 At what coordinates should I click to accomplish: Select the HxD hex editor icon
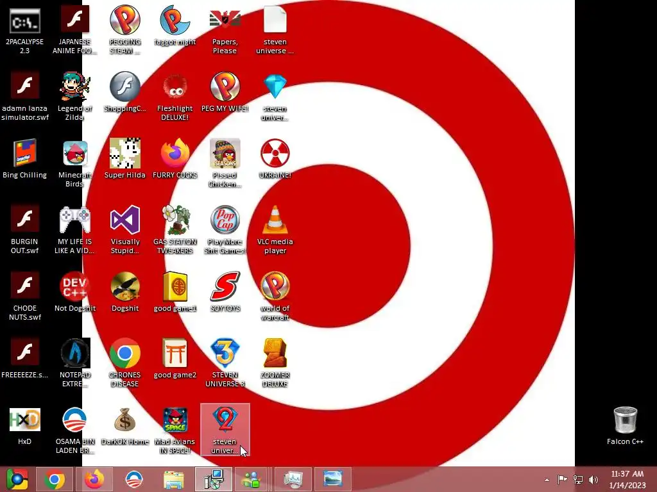[25, 425]
